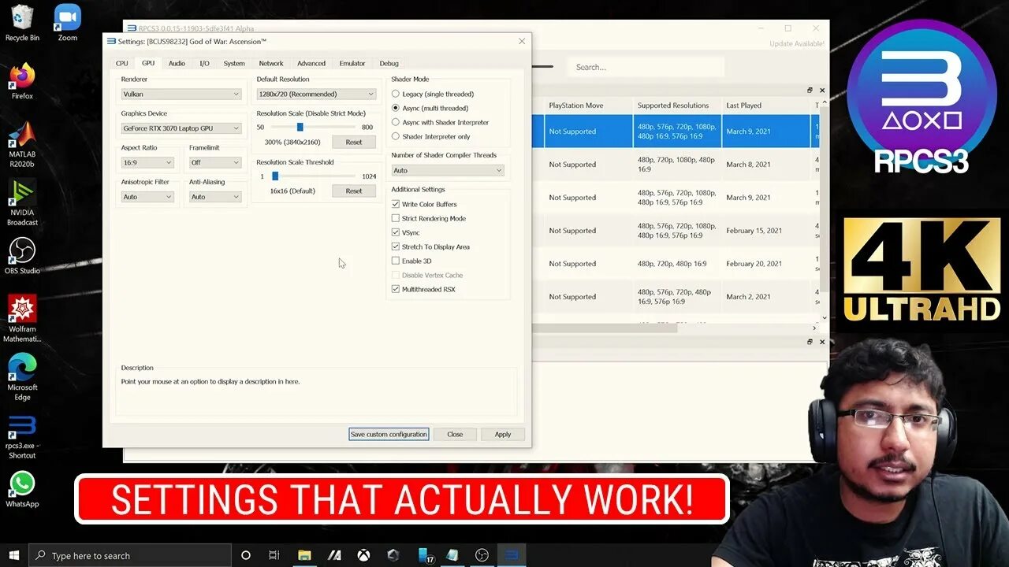Image resolution: width=1009 pixels, height=567 pixels.
Task: Open the Xbox app in the taskbar
Action: [363, 555]
